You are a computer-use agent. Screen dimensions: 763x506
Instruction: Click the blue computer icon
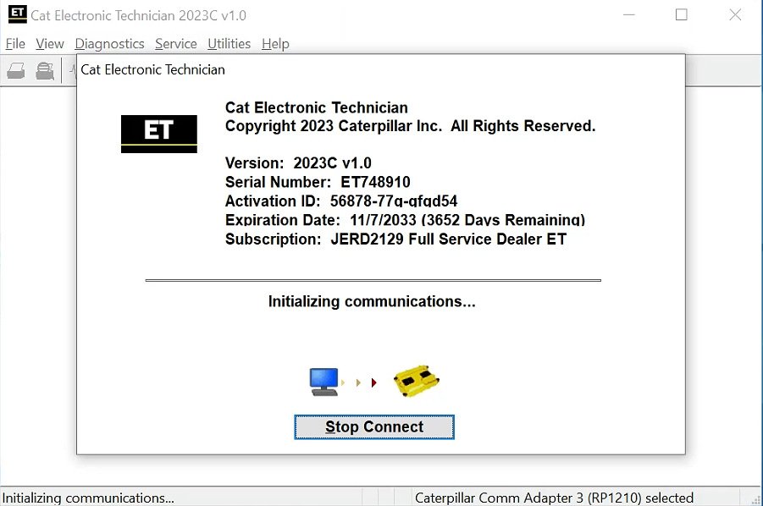324,382
